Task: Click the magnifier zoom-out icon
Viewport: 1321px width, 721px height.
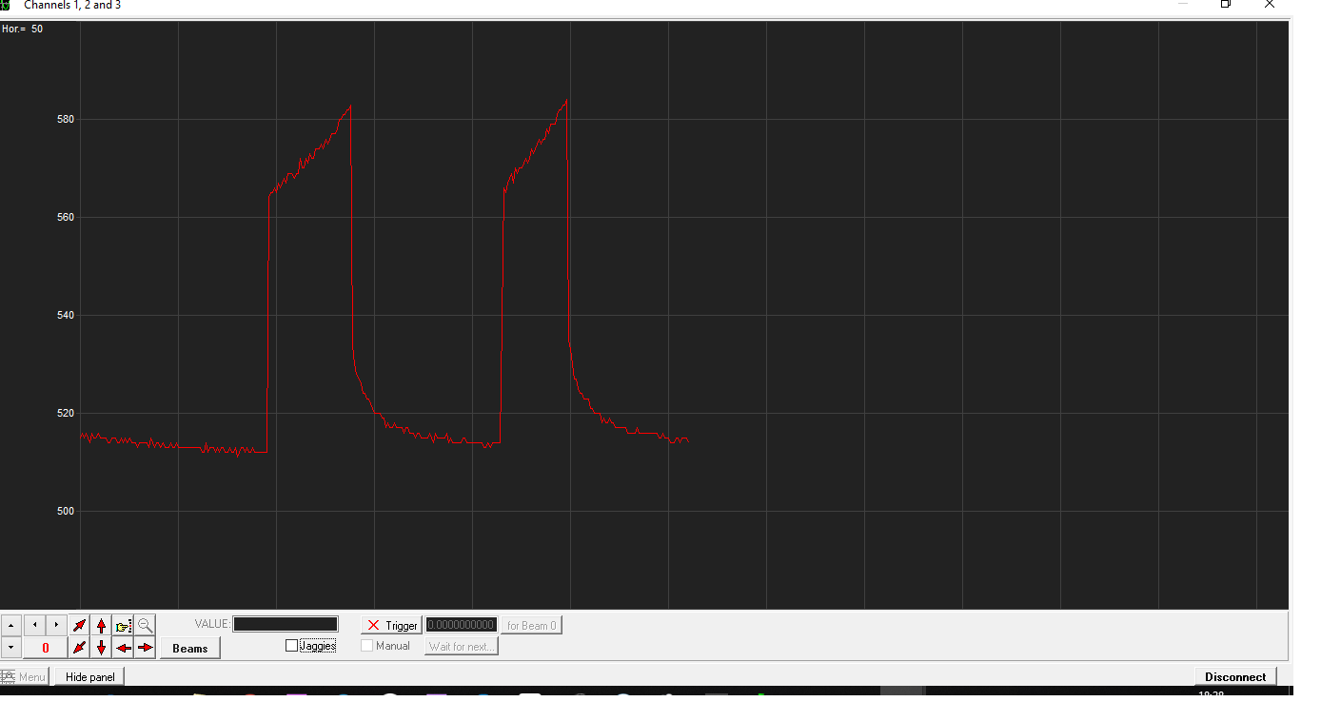Action: (x=145, y=626)
